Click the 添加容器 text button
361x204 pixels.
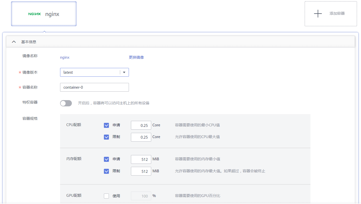337,13
